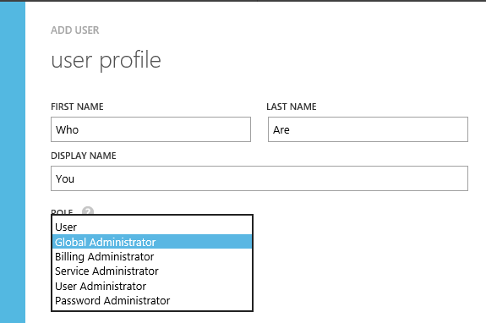This screenshot has width=486, height=323.
Task: Pick Service Administrator in the role list
Action: pyautogui.click(x=152, y=271)
